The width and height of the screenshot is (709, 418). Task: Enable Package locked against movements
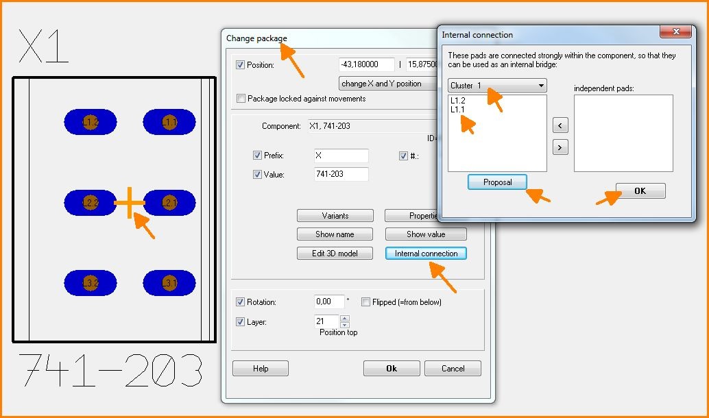(x=240, y=99)
